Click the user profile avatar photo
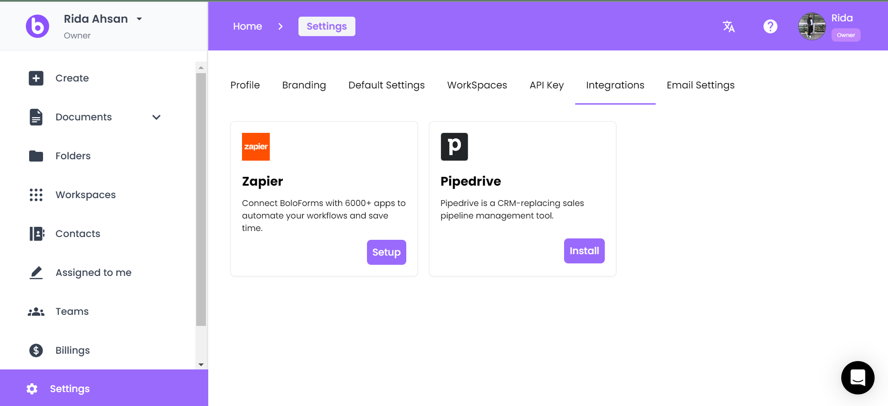Image resolution: width=888 pixels, height=406 pixels. pos(812,26)
